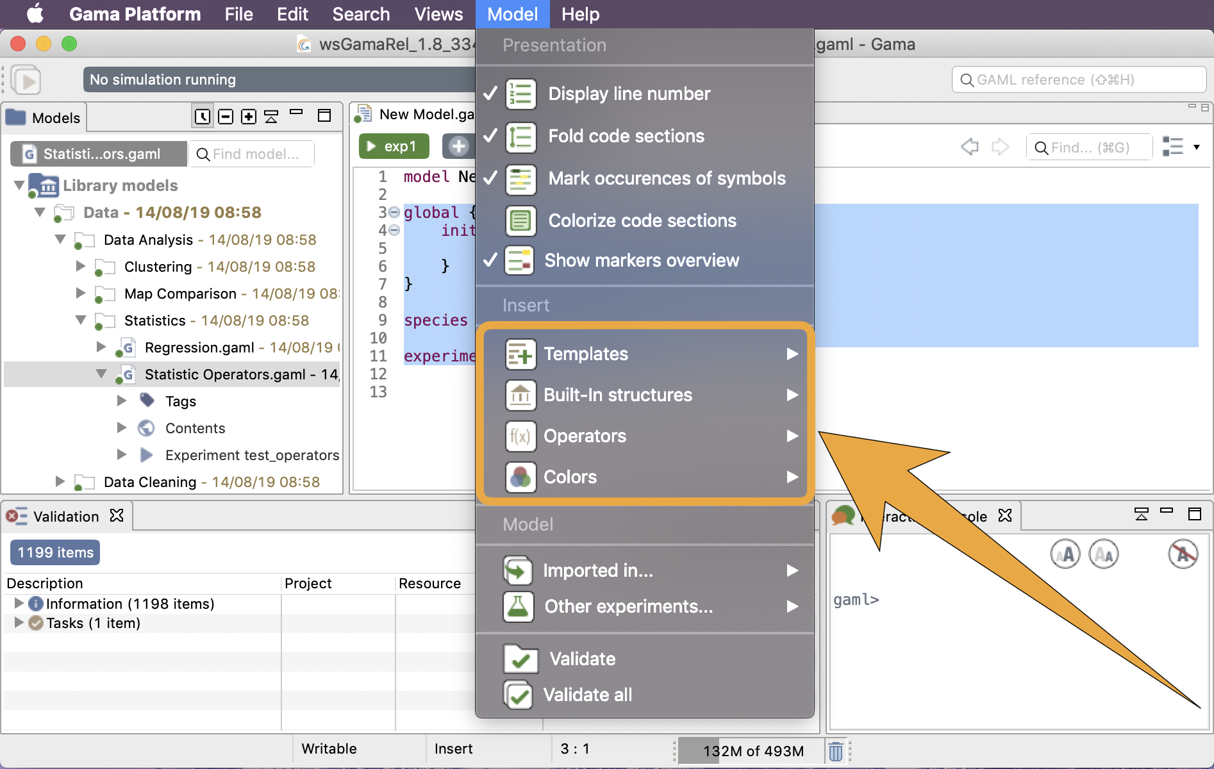Run the exp1 experiment button
This screenshot has width=1214, height=769.
pyautogui.click(x=394, y=146)
